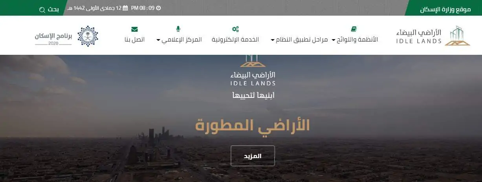482x182 pixels.
Task: Click the بحث search text
Action: [53, 9]
